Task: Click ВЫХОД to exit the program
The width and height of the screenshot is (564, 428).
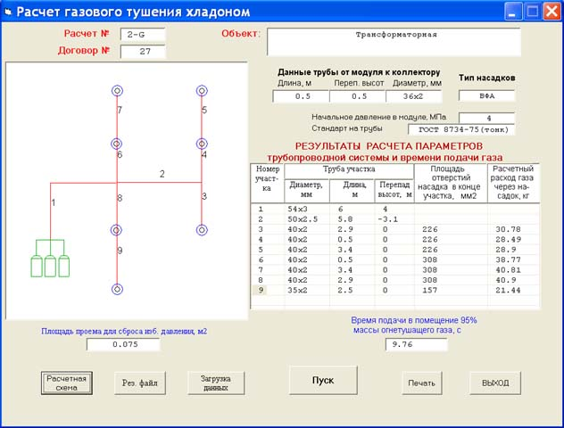Action: click(x=495, y=383)
